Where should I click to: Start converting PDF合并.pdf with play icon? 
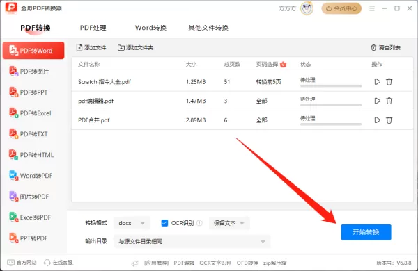377,120
